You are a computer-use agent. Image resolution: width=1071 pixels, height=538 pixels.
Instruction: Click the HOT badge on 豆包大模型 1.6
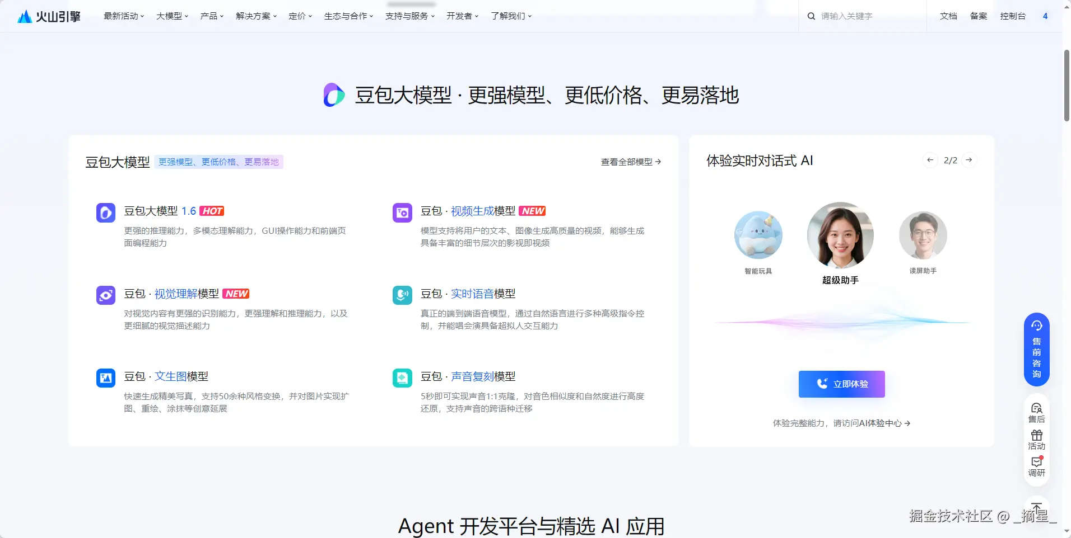pyautogui.click(x=212, y=211)
